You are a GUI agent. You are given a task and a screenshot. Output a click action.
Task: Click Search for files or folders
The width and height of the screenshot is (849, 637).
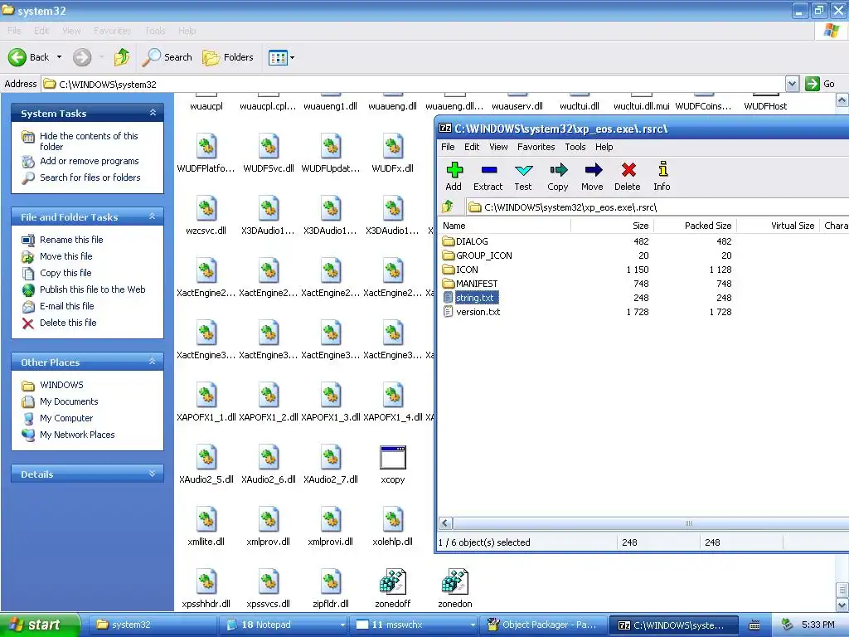[x=90, y=177]
